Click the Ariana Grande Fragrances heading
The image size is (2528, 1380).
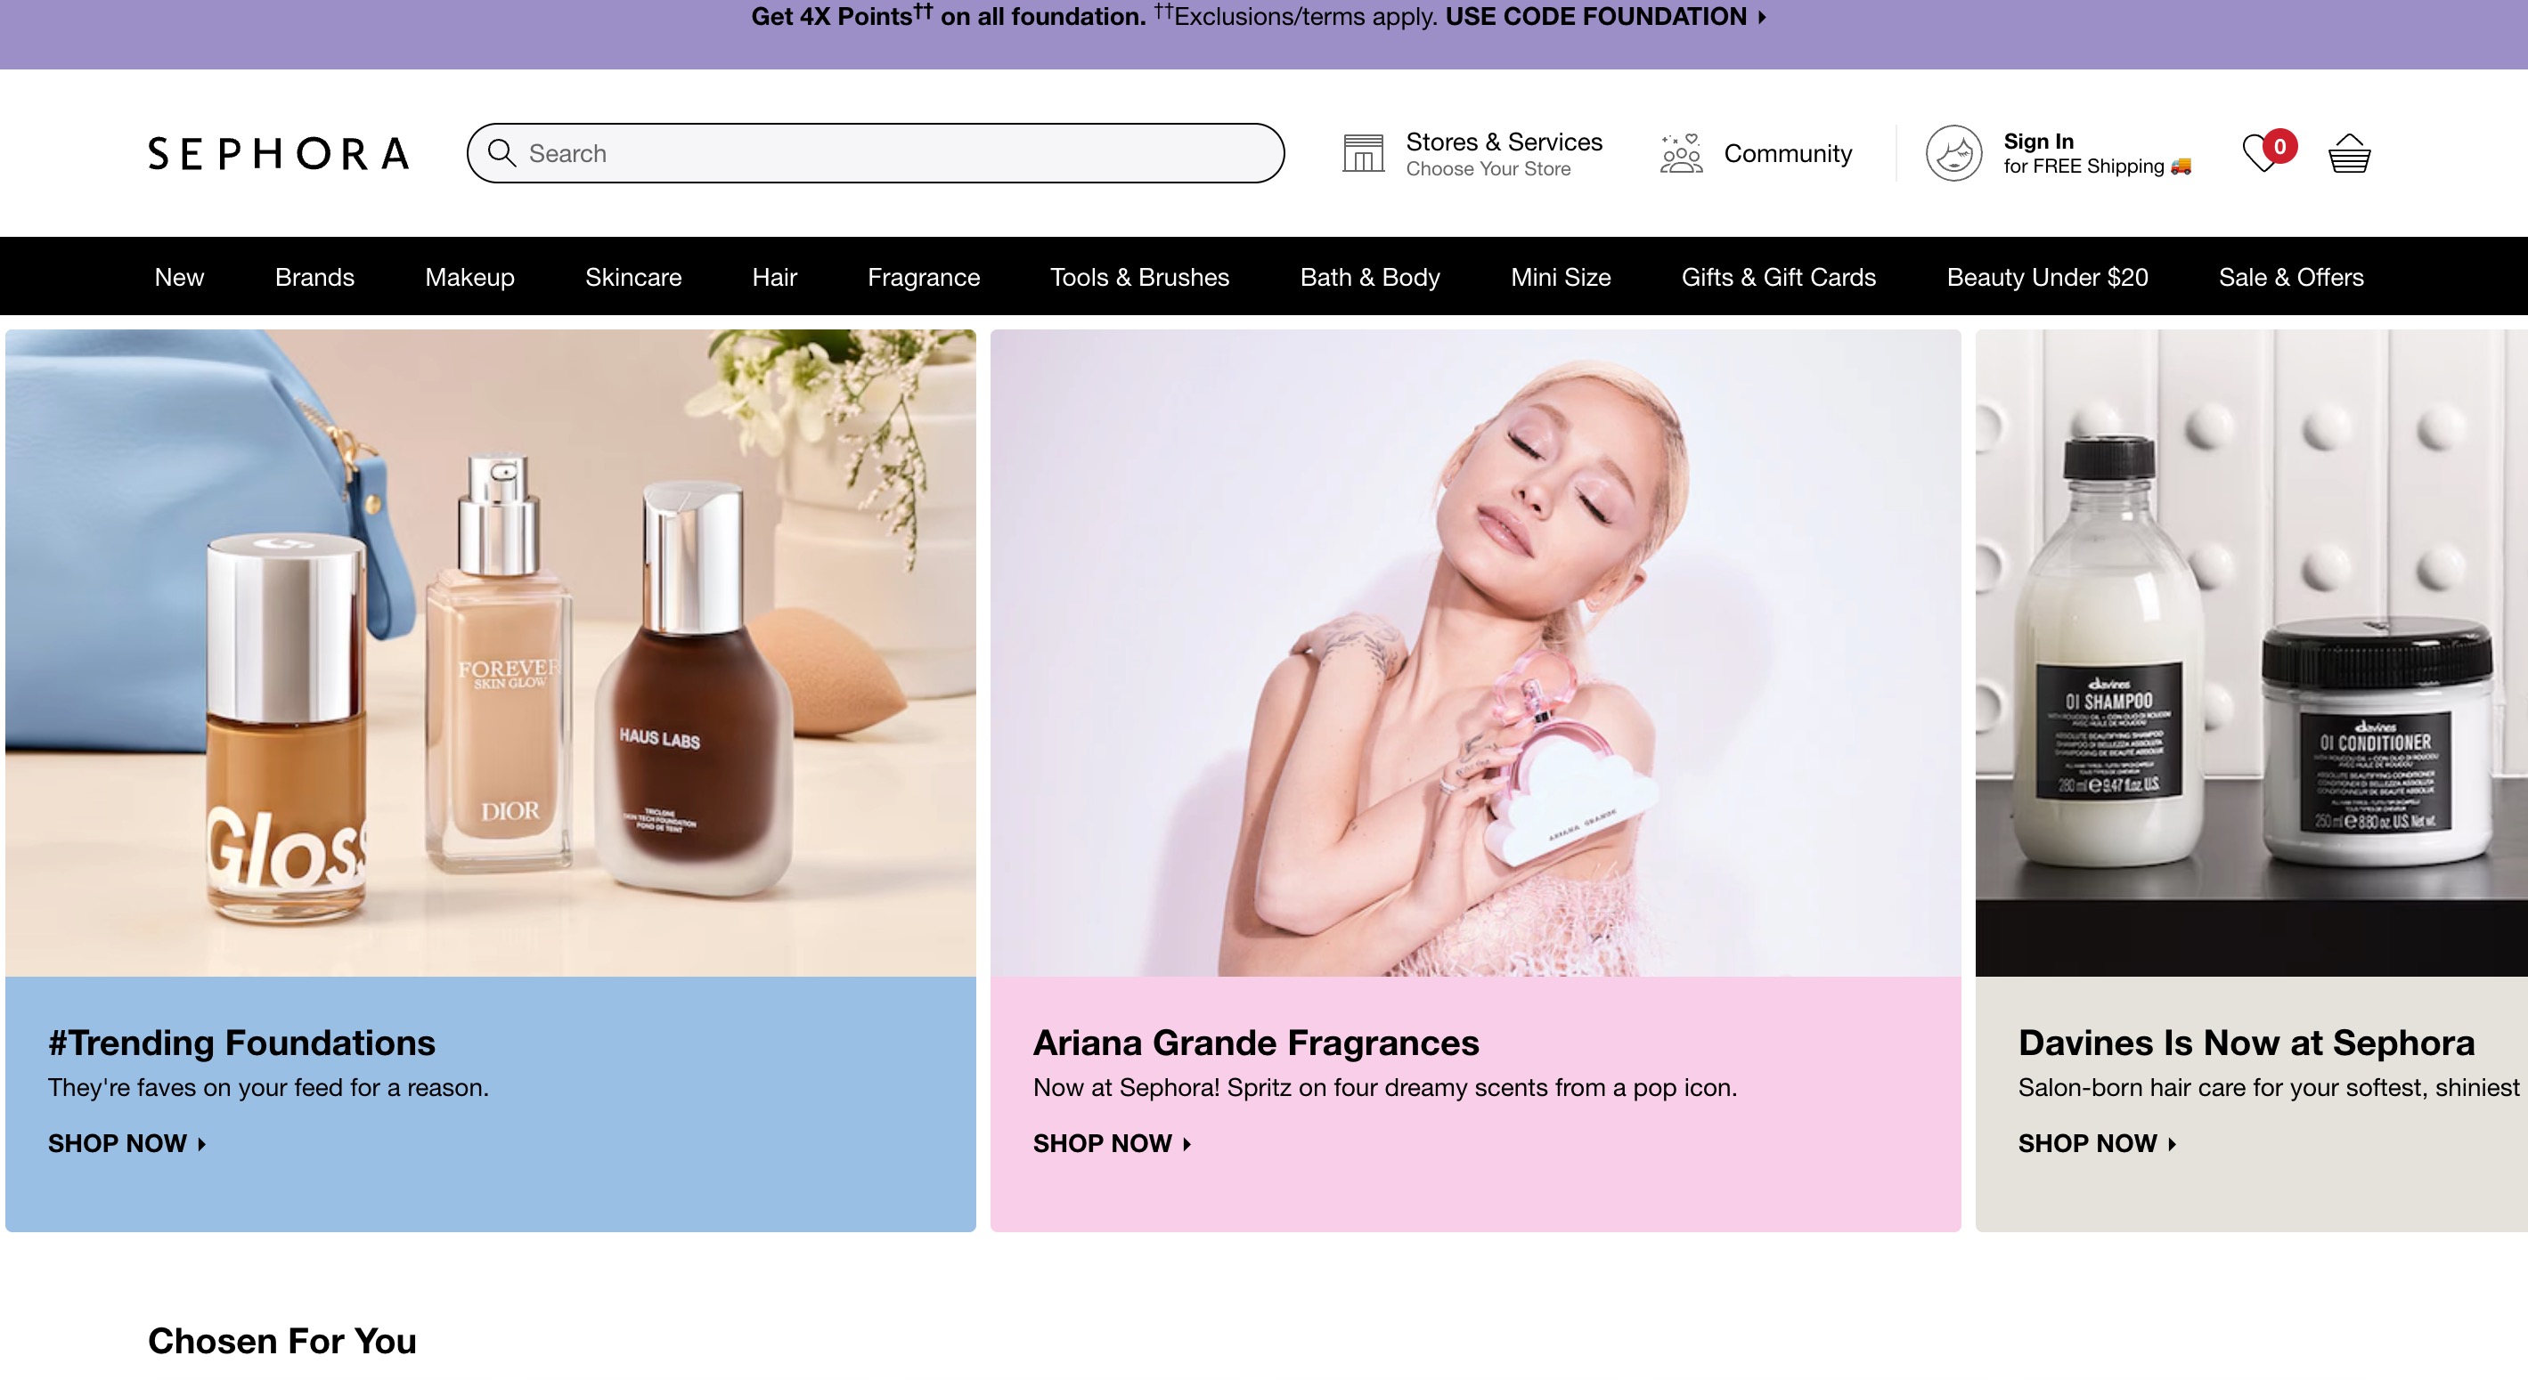1255,1042
